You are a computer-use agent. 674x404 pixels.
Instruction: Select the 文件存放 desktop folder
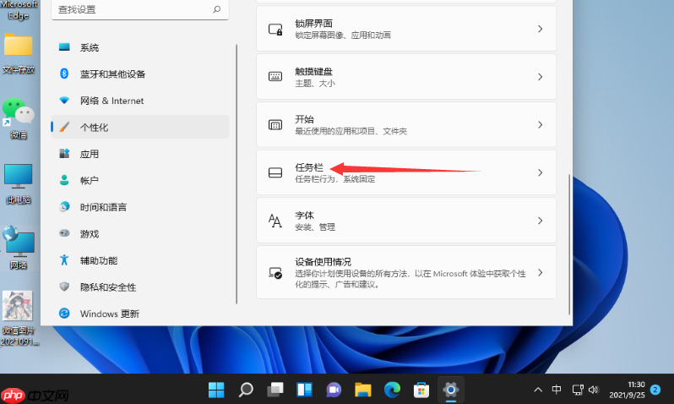(x=18, y=54)
